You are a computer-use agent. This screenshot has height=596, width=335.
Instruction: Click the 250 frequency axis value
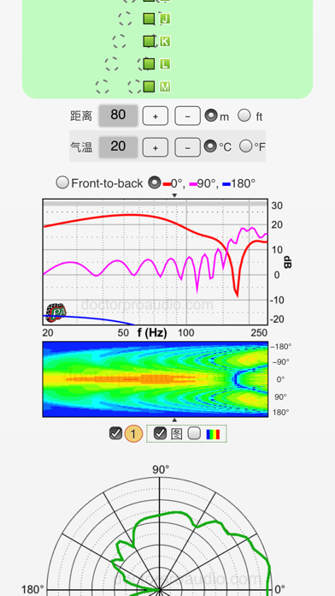coord(259,333)
